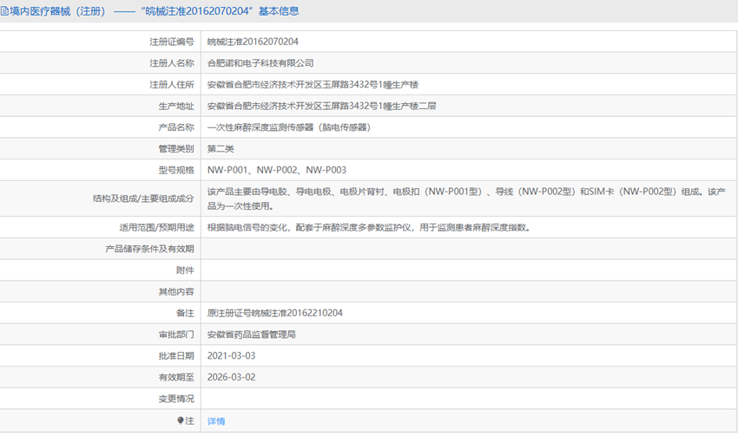Click the 适用范围/预期用途 description text
The width and height of the screenshot is (738, 435).
coord(368,228)
